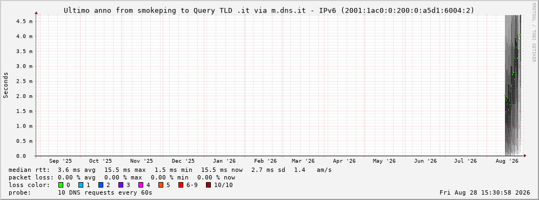Click the 4.5 m y-axis label

pyautogui.click(x=24, y=21)
